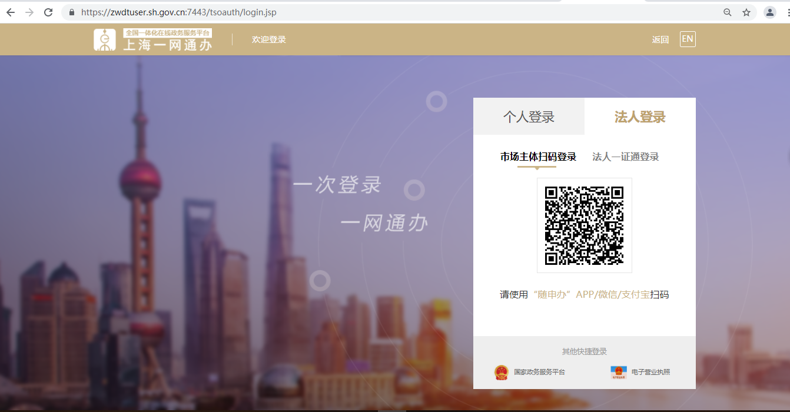Image resolution: width=790 pixels, height=412 pixels.
Task: Open the browser profile avatar icon
Action: coord(769,12)
